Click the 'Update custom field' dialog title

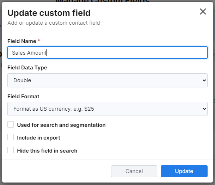coord(49,13)
